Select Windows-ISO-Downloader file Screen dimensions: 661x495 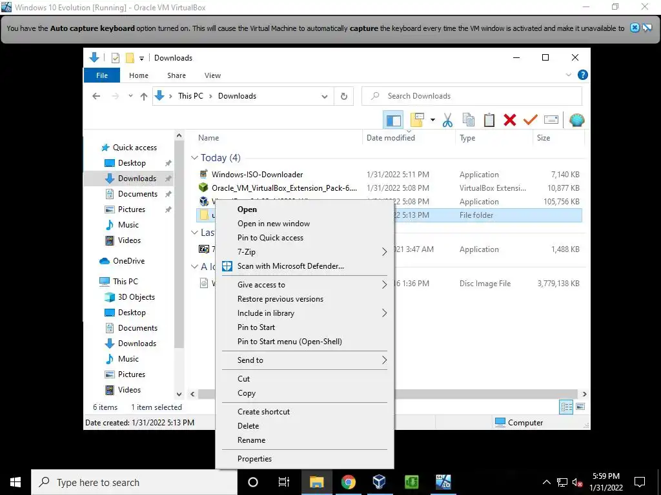[257, 174]
